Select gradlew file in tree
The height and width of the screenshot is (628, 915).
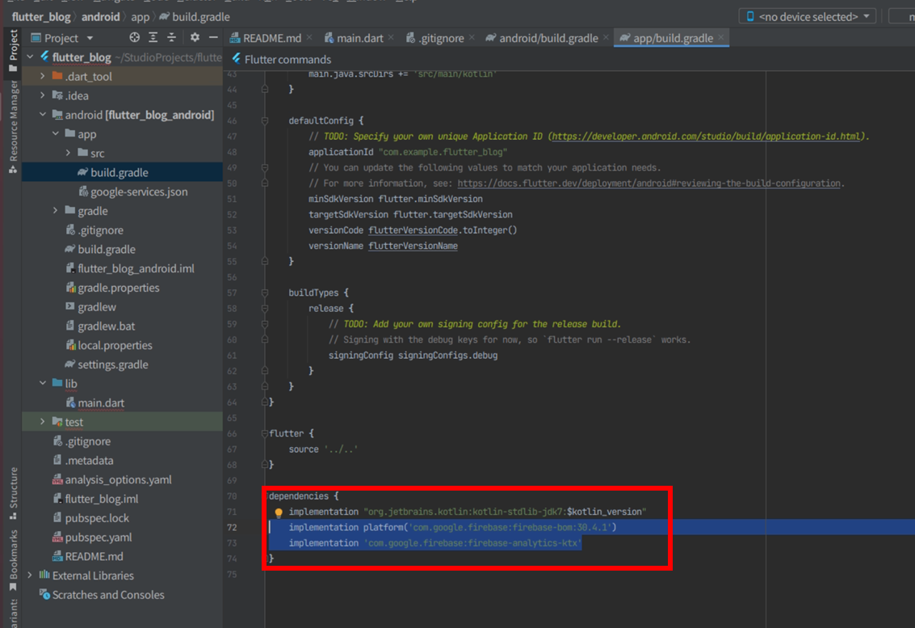[90, 306]
